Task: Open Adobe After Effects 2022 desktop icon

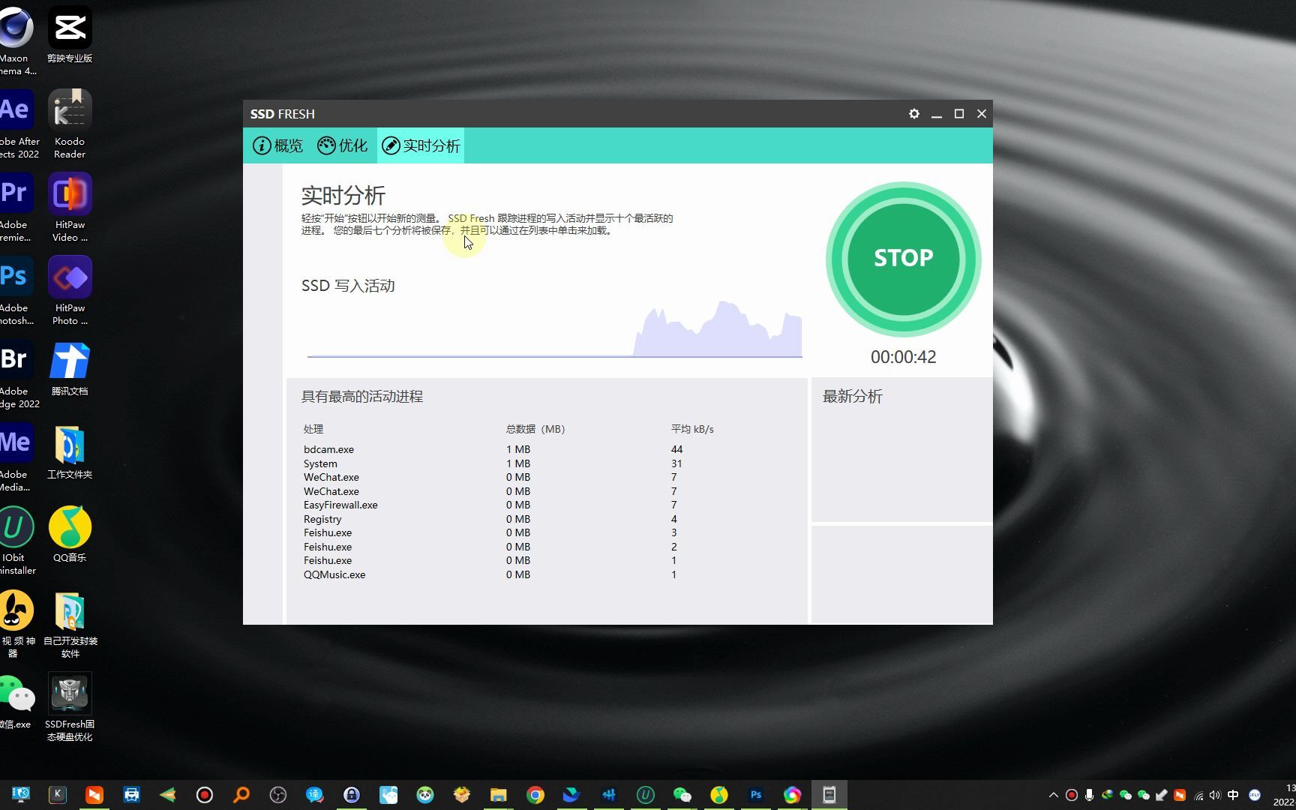Action: [x=16, y=124]
